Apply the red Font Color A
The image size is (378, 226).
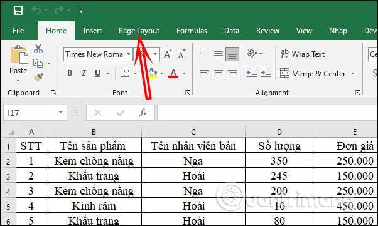tap(173, 73)
